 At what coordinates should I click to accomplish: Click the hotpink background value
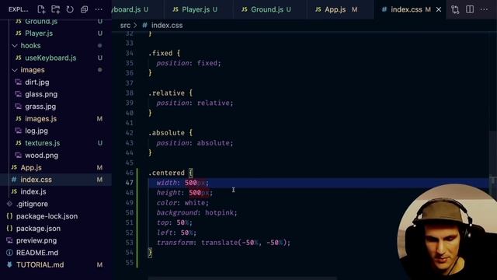[x=219, y=212]
